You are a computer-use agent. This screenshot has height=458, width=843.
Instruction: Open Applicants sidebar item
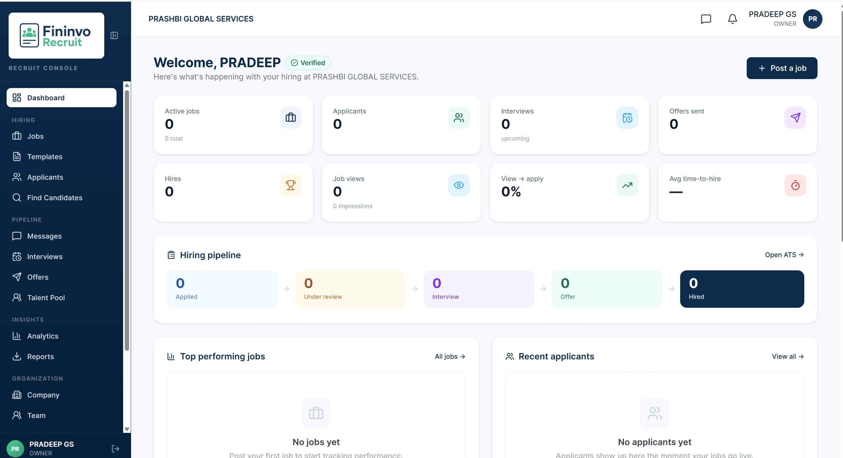(x=62, y=177)
